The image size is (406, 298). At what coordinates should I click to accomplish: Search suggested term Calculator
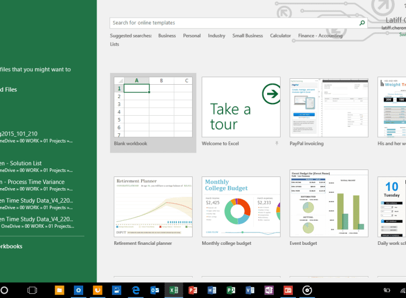(281, 36)
